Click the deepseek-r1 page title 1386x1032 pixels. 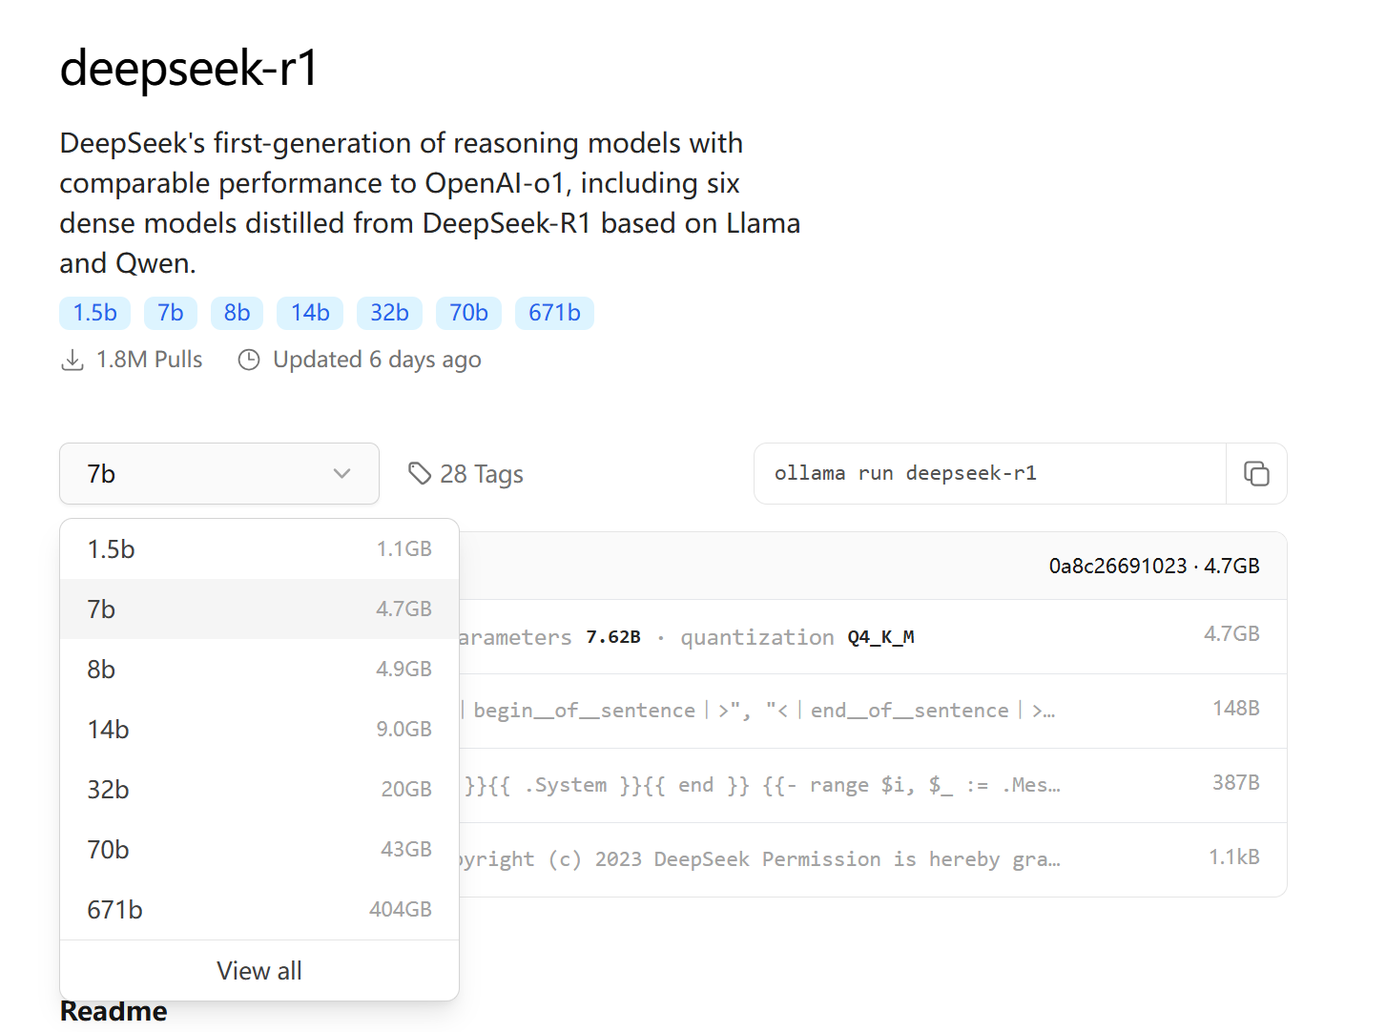click(x=189, y=69)
